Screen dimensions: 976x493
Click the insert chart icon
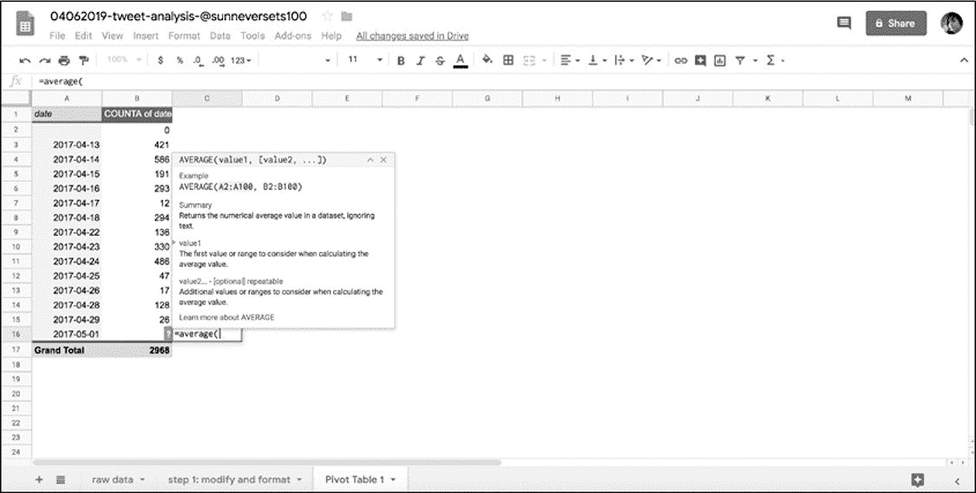pos(719,61)
